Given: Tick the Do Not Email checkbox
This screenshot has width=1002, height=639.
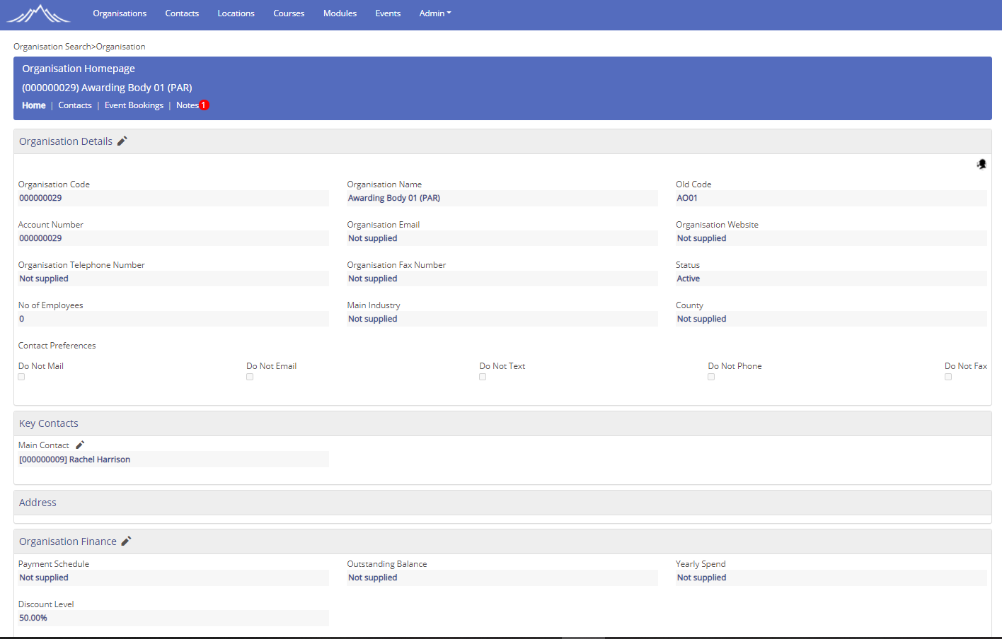Looking at the screenshot, I should (x=250, y=377).
